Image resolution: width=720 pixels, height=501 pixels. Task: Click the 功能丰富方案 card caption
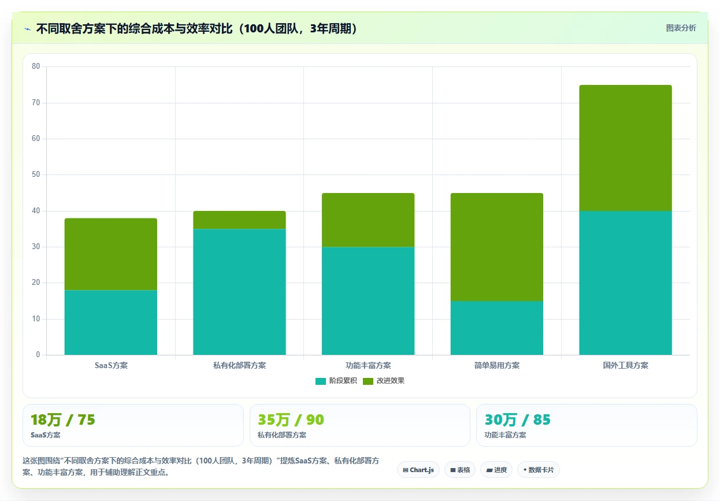(505, 435)
